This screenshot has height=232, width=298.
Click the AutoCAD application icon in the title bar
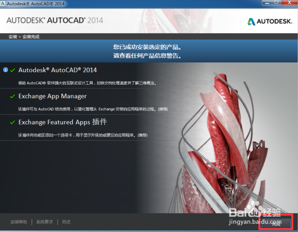click(3, 3)
